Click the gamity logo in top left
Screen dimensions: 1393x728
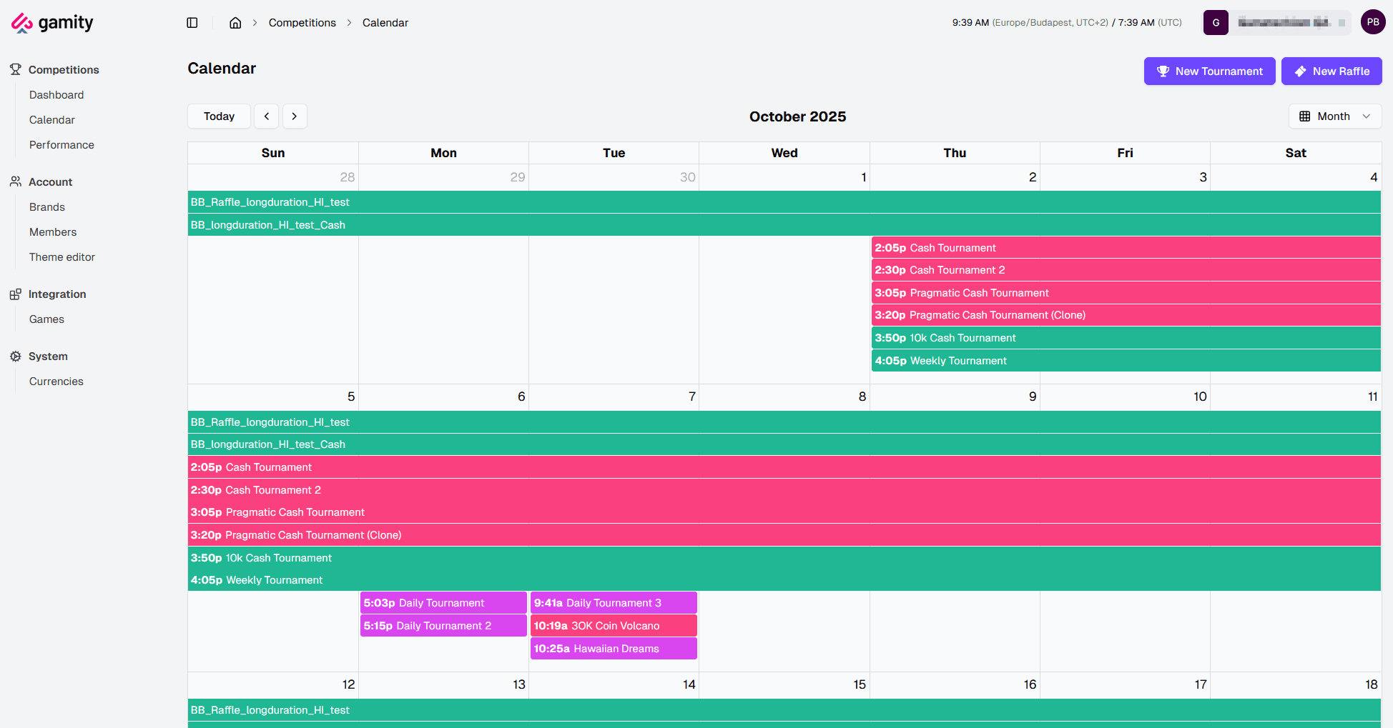pyautogui.click(x=51, y=22)
